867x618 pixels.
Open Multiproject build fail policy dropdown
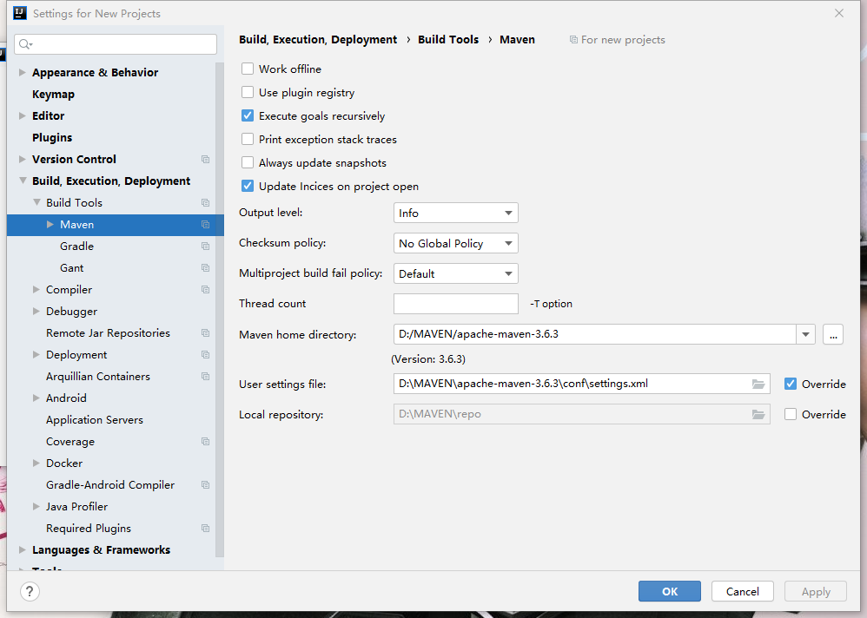point(455,274)
